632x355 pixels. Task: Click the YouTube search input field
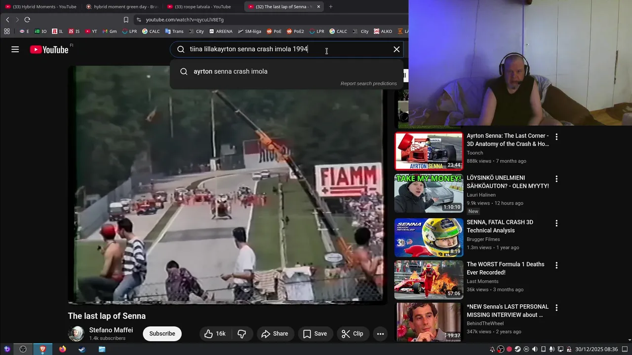click(x=287, y=49)
